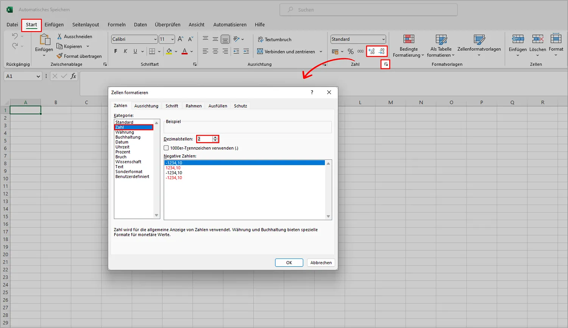Viewport: 568px width, 328px height.
Task: Increase Dezimalstellen using the stepper
Action: pos(215,137)
